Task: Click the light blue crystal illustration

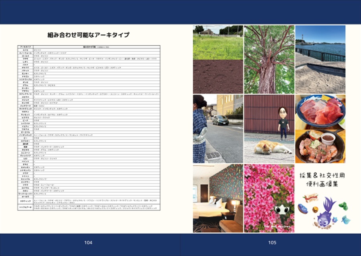Action: pos(346,220)
